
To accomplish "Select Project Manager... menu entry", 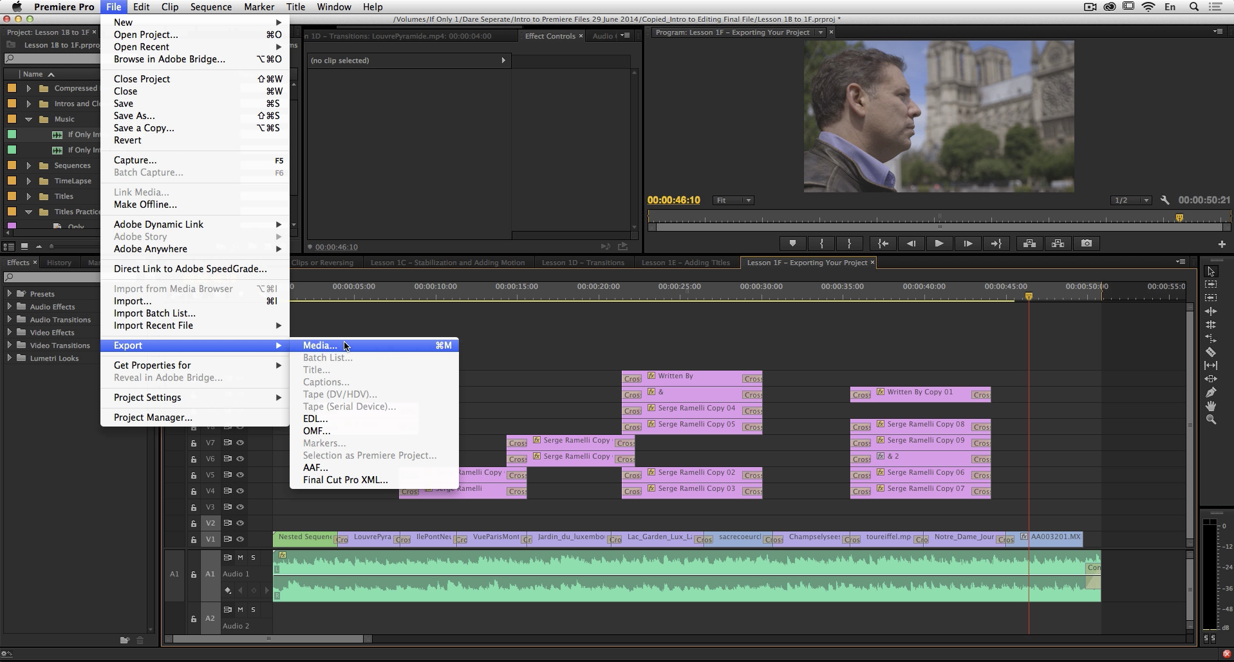I will tap(194, 418).
